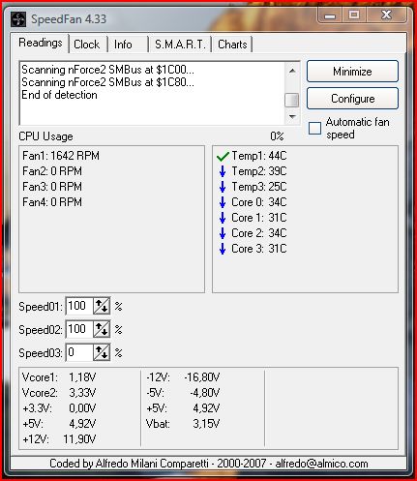Open the Charts tab
417x481 pixels.
pyautogui.click(x=232, y=45)
